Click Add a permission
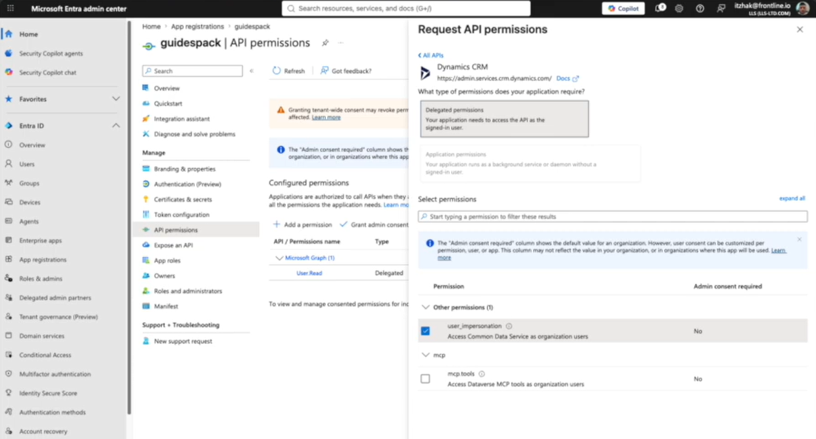The height and width of the screenshot is (439, 816). pyautogui.click(x=302, y=225)
